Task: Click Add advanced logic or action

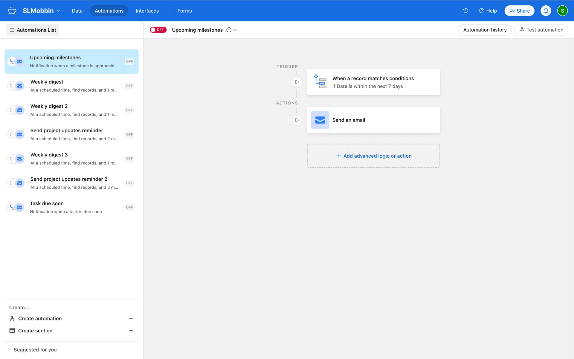Action: click(x=373, y=156)
